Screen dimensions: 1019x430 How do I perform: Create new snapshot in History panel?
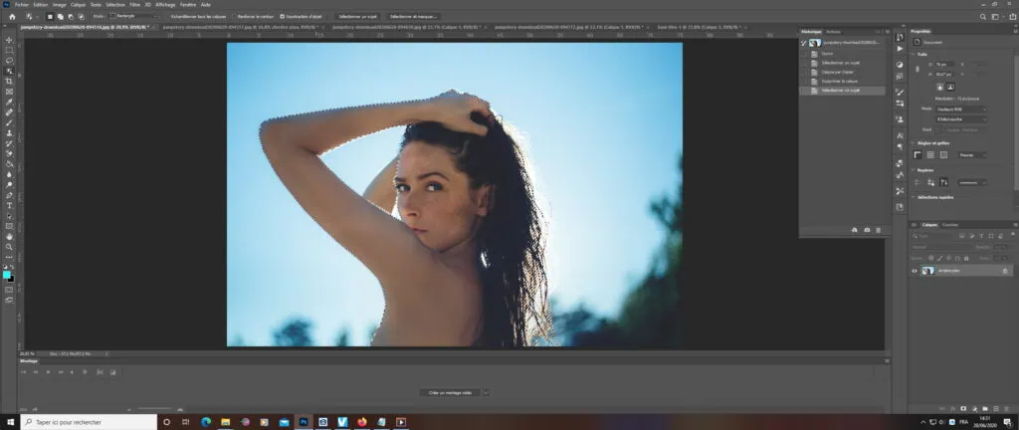coord(867,230)
